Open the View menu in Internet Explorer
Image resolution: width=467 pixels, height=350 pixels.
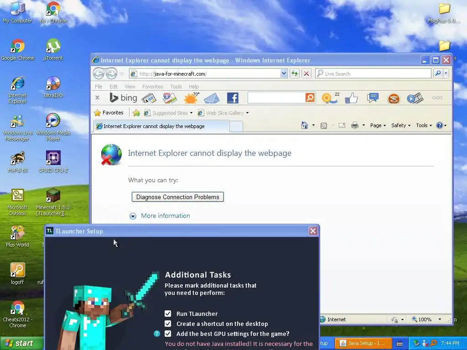point(130,87)
